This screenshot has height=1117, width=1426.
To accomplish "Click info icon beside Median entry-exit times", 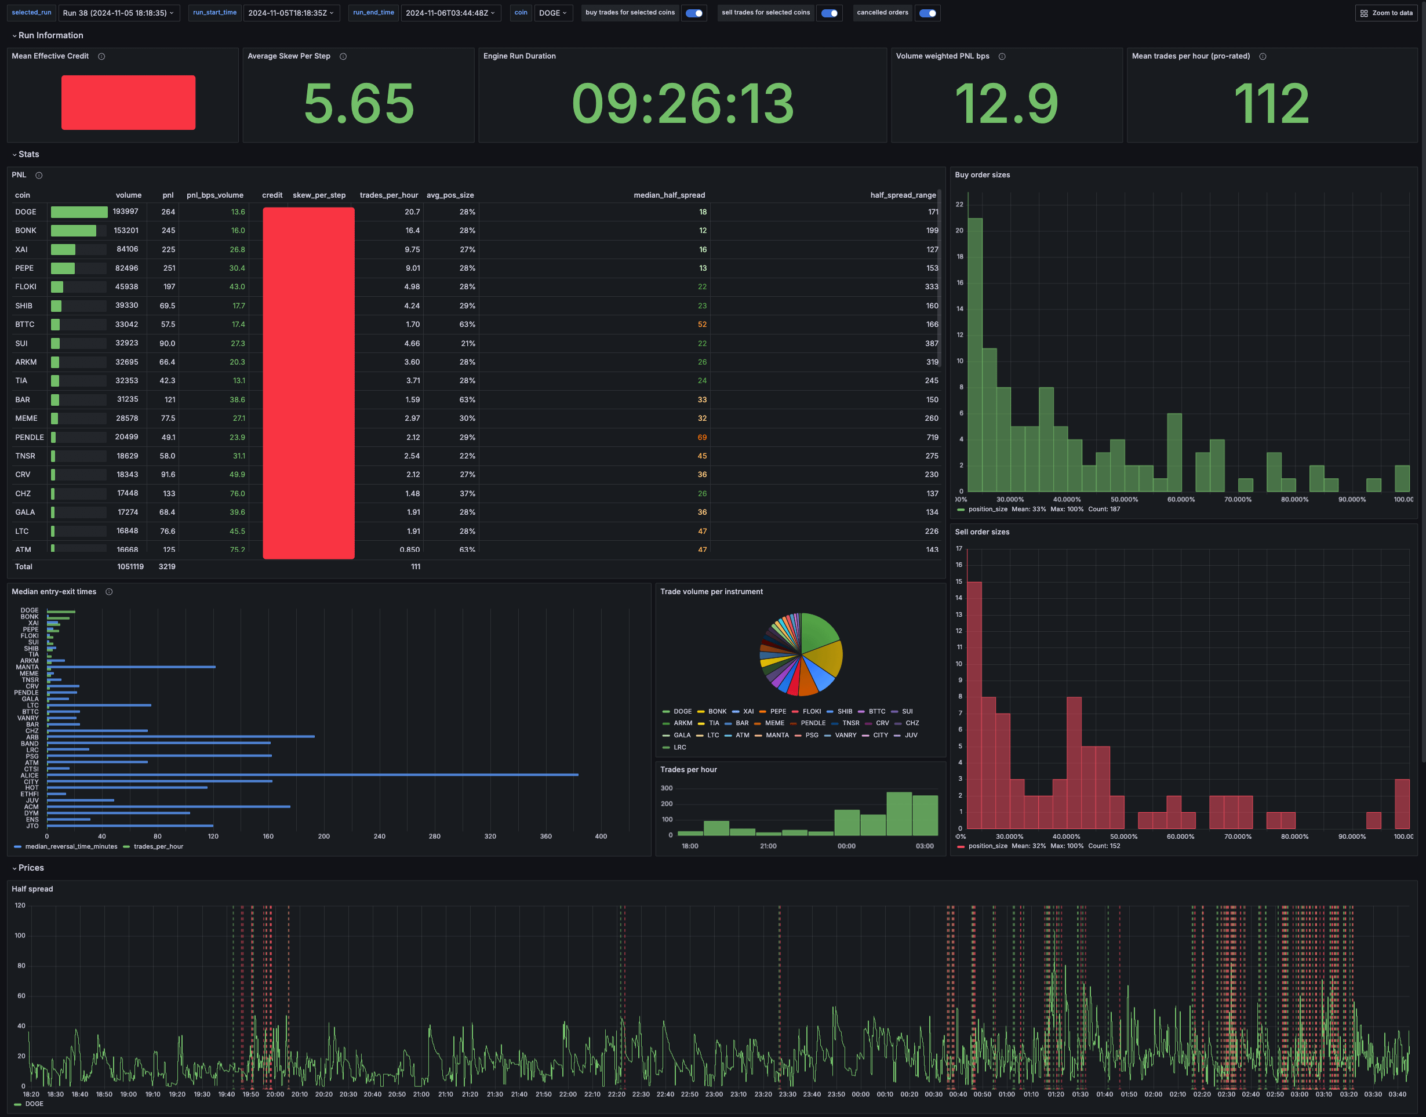I will 109,592.
